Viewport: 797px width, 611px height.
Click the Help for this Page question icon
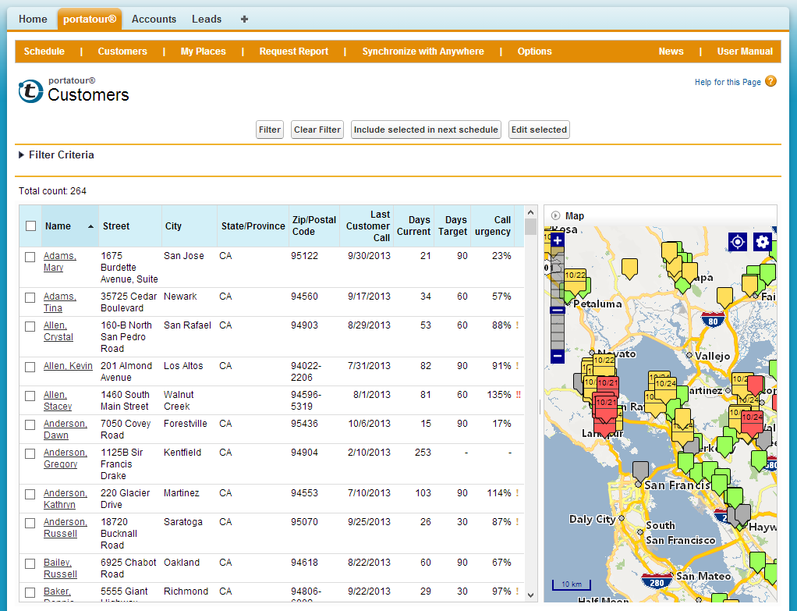click(x=770, y=81)
